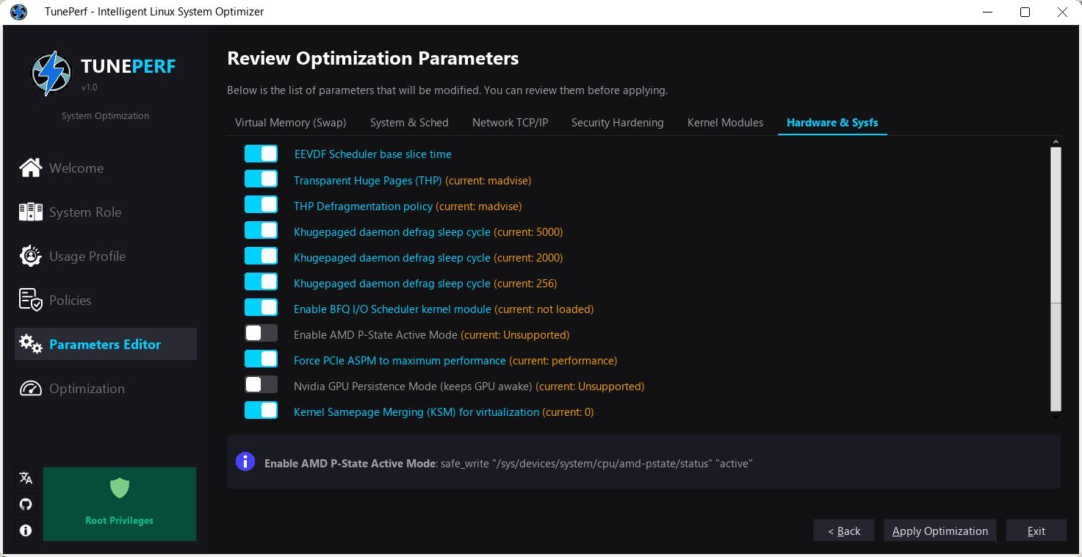Click the v1.0 version label
Screen dimensions: 1082x557
point(90,87)
